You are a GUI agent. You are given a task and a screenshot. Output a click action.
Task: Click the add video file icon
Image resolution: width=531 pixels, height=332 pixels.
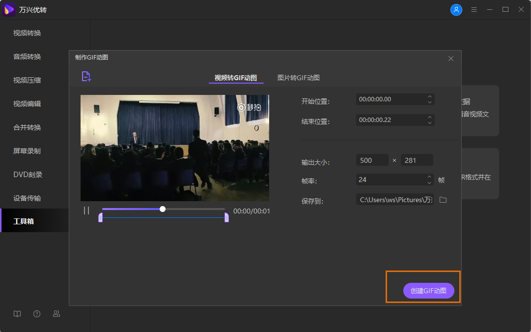point(85,76)
